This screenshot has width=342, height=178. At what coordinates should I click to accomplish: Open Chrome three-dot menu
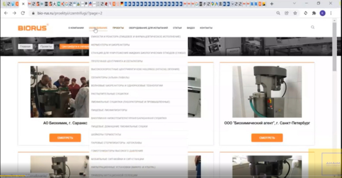[x=331, y=13]
